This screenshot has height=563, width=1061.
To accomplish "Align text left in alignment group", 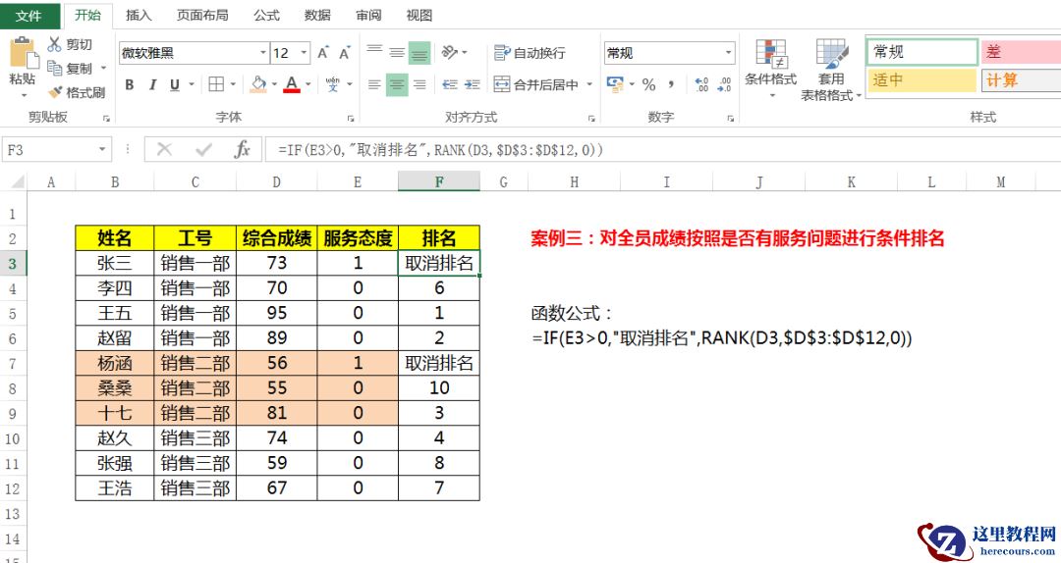I will click(x=374, y=84).
